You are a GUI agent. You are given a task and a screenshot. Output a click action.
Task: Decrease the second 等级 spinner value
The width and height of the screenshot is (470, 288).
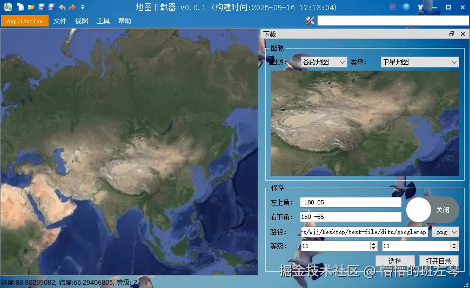(454, 249)
